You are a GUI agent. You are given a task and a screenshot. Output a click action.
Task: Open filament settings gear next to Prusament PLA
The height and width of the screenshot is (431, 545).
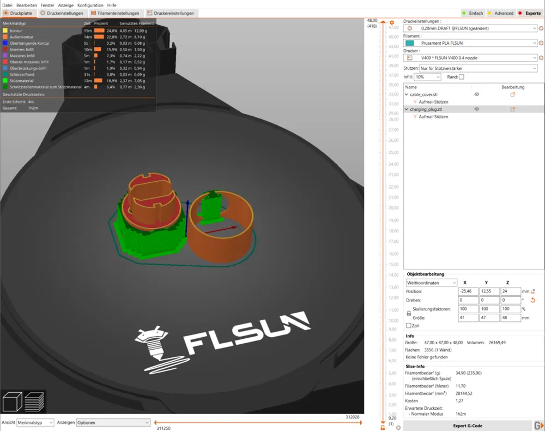541,43
